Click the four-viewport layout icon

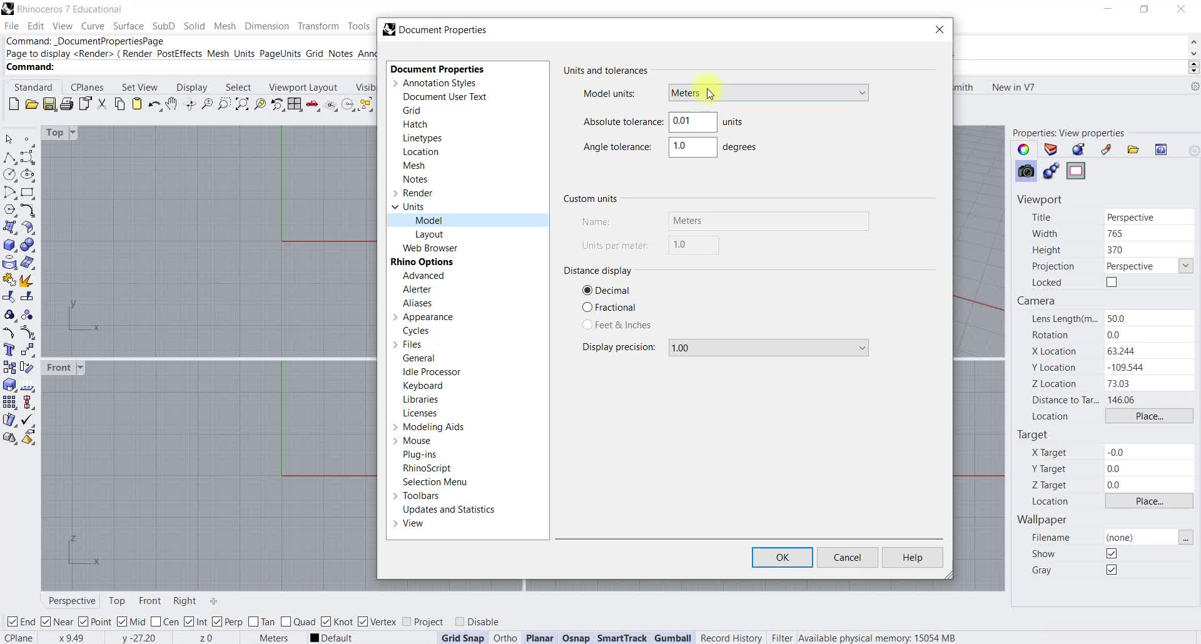(295, 104)
